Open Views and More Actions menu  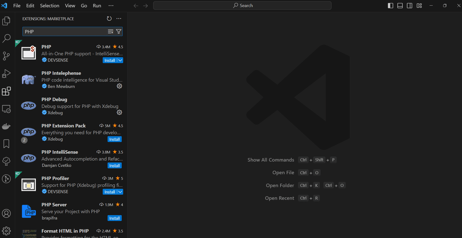pos(119,18)
